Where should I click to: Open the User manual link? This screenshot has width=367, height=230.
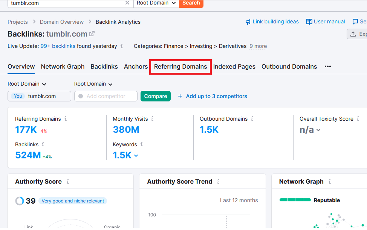(x=329, y=22)
